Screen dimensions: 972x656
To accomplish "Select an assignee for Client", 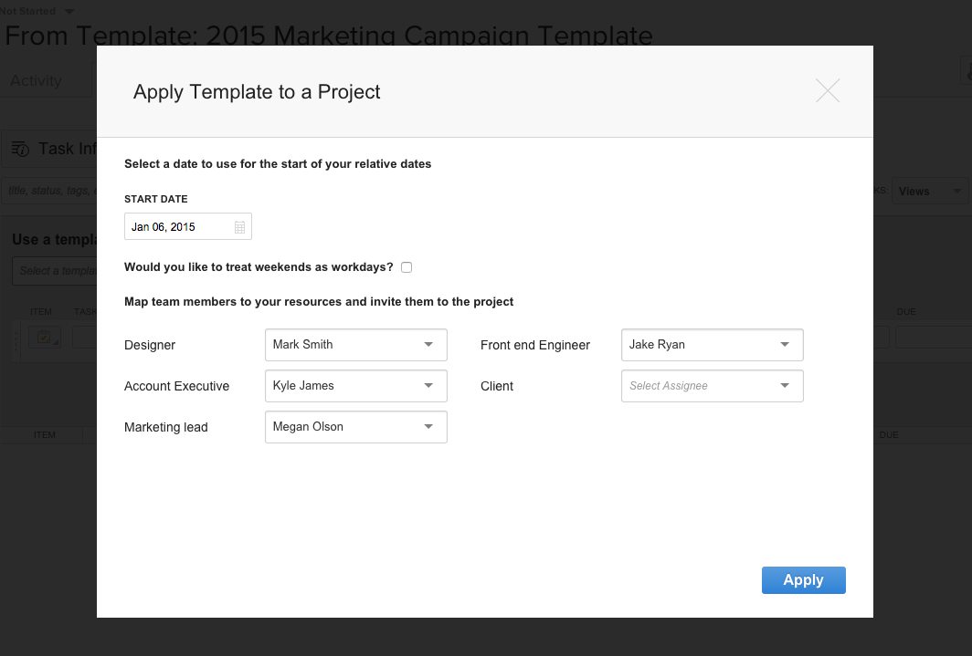I will pos(712,386).
